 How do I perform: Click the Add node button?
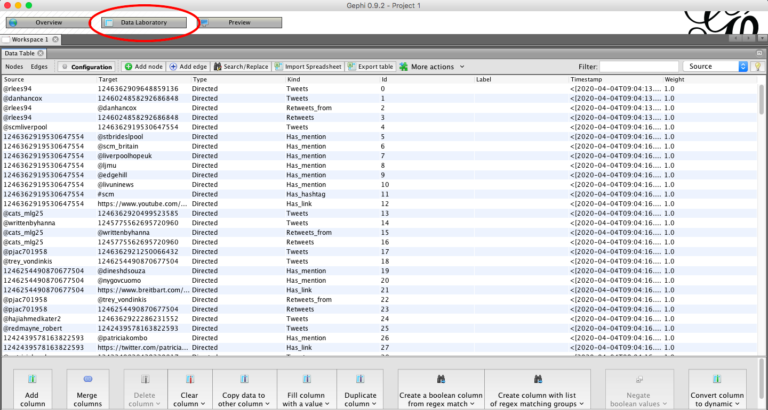point(143,67)
